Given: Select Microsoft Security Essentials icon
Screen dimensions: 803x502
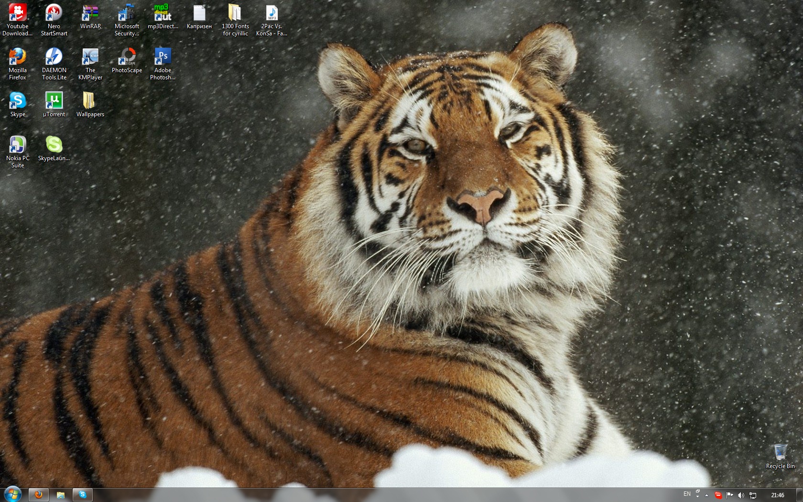Looking at the screenshot, I should pos(127,20).
